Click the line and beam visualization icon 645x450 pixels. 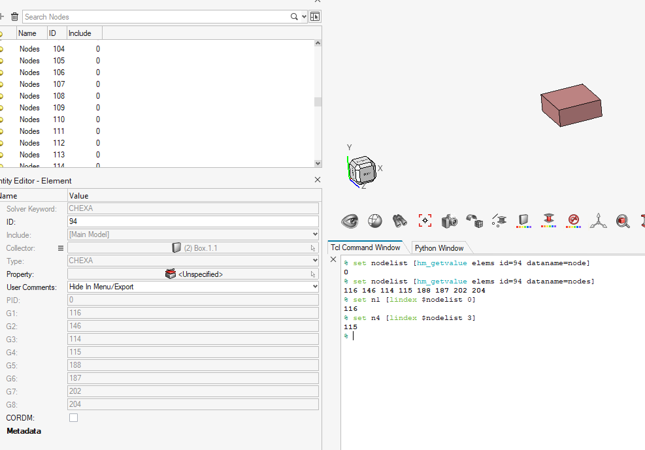pyautogui.click(x=499, y=221)
